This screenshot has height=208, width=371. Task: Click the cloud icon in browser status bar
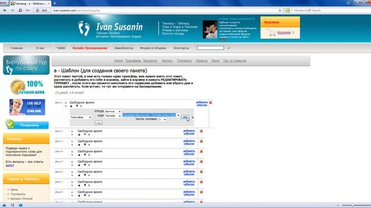(x=4, y=206)
